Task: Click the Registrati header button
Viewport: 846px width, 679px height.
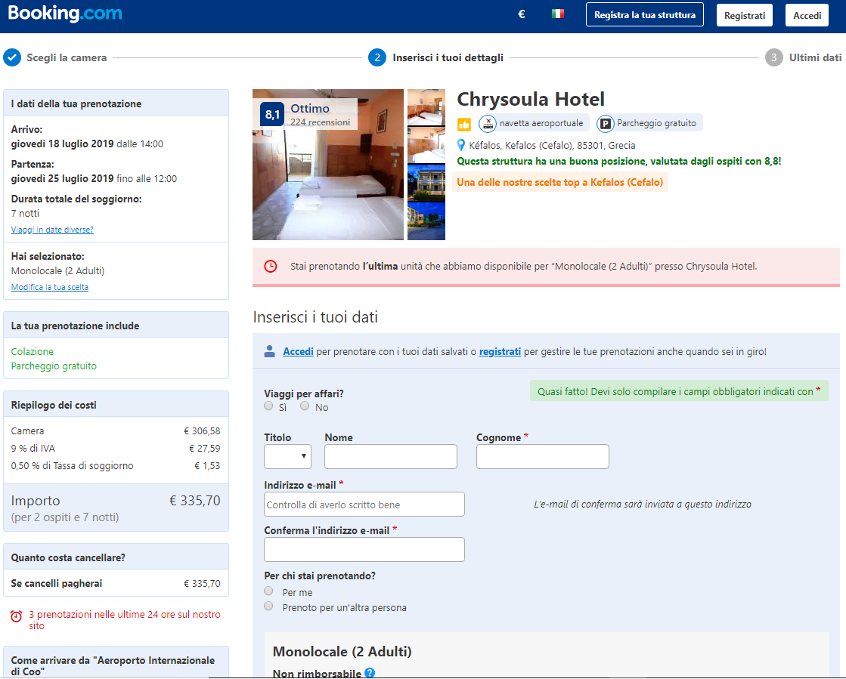Action: tap(745, 15)
